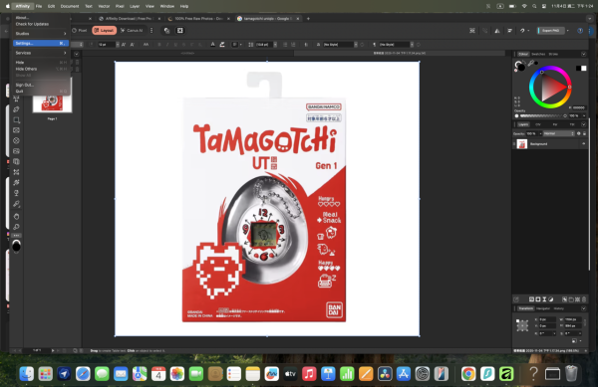Image resolution: width=598 pixels, height=387 pixels.
Task: Click the black fill color well
Action: (16, 247)
